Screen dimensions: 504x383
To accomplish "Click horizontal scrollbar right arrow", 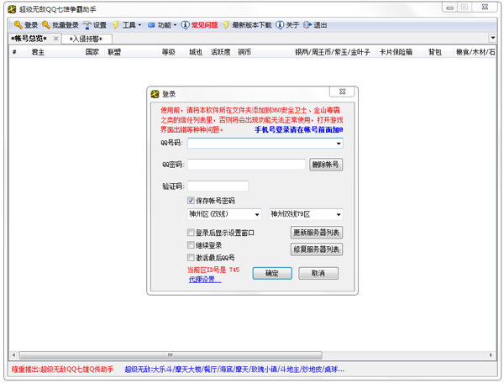I will [491, 355].
